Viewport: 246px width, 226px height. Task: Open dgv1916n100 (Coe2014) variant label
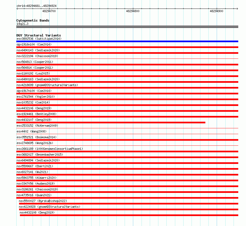[x=34, y=44]
